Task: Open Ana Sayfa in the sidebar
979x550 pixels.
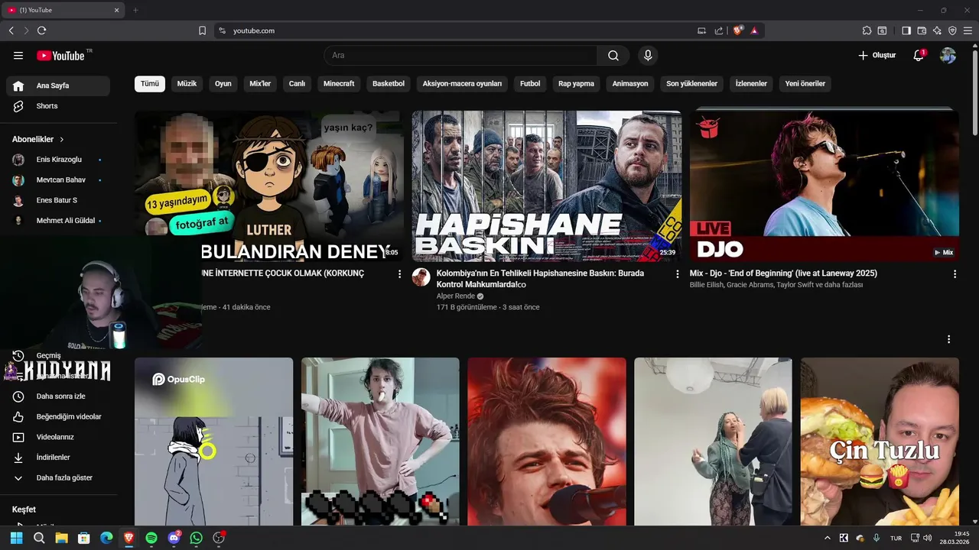Action: point(58,86)
